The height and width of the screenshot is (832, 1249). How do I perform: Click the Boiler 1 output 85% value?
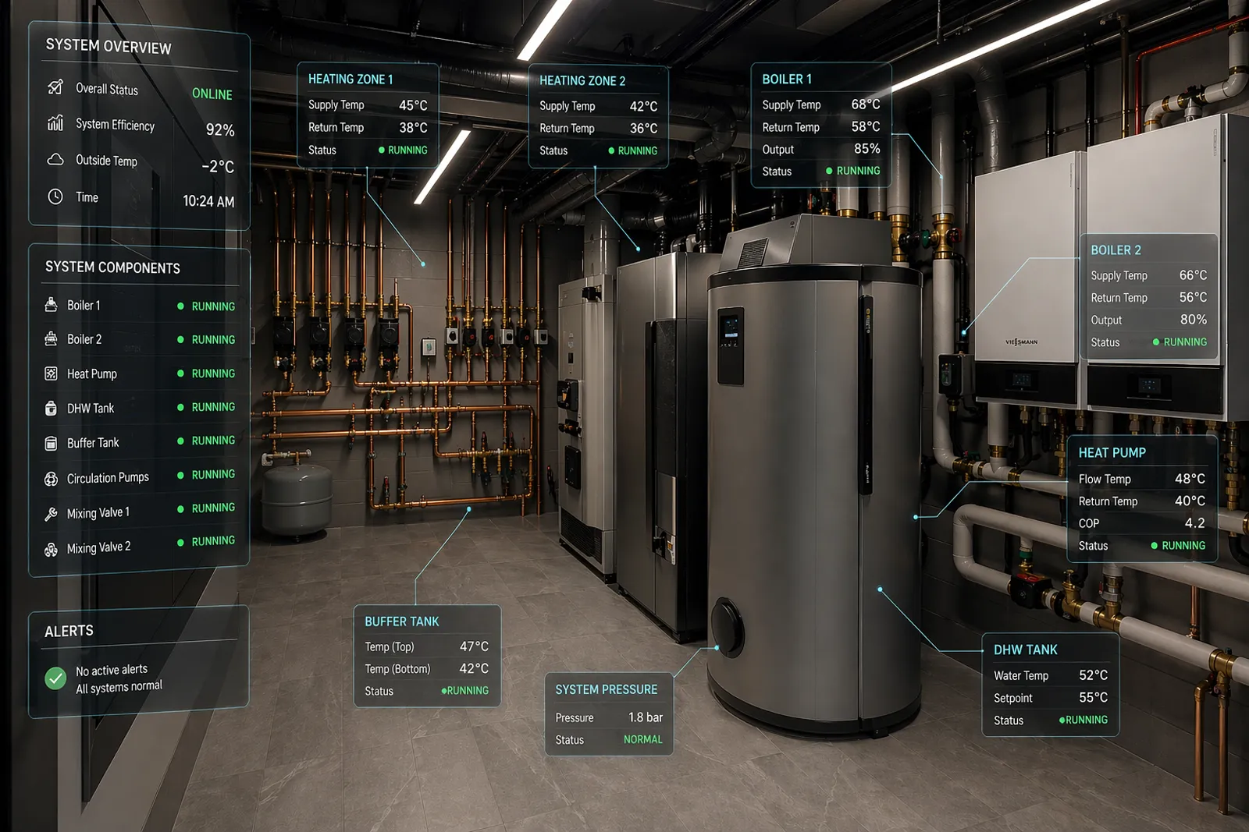pyautogui.click(x=867, y=148)
